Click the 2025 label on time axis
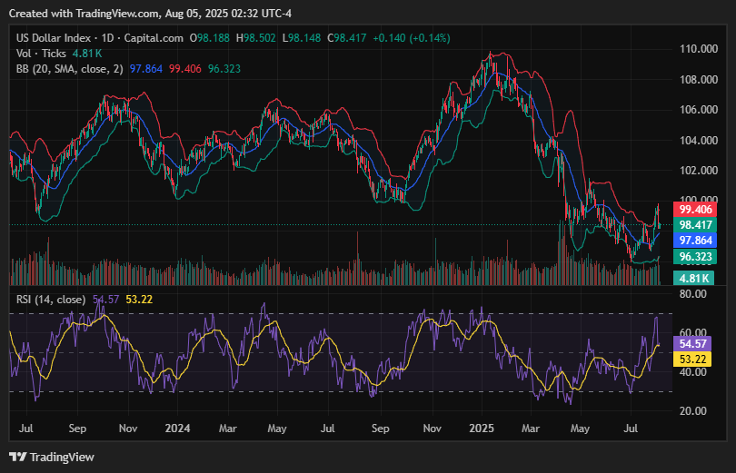Viewport: 736px width, 473px height. 482,429
